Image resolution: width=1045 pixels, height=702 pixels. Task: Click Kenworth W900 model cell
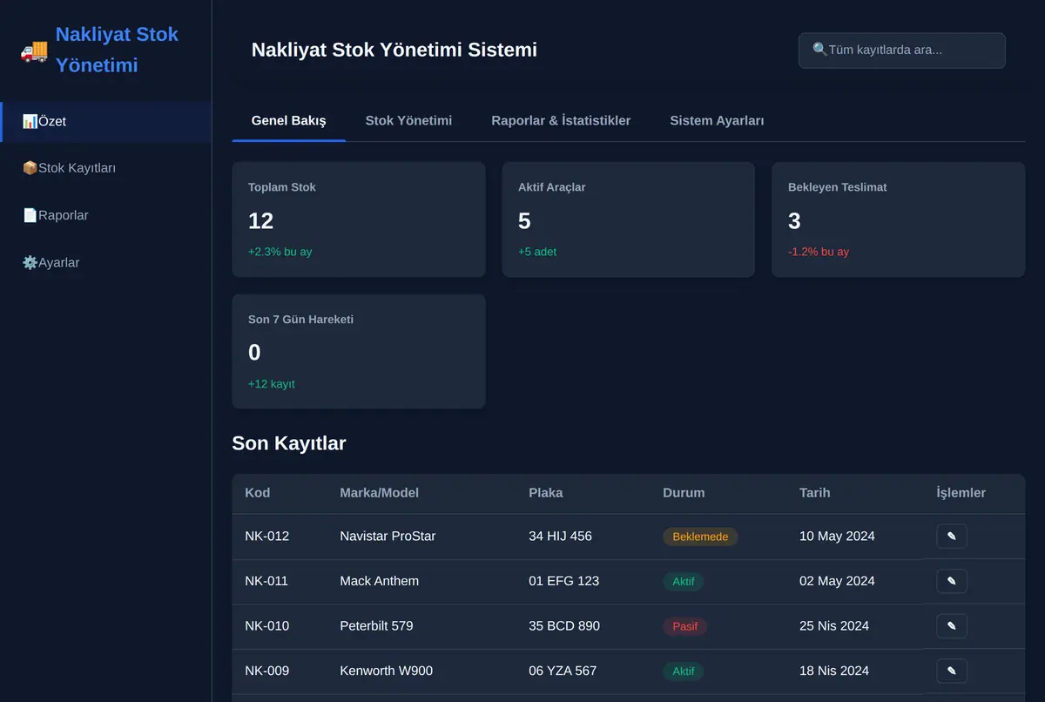(387, 671)
